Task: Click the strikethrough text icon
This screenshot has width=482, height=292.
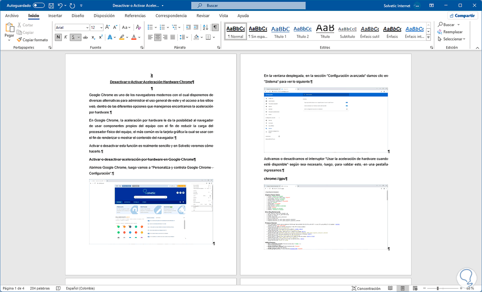Action: point(85,37)
